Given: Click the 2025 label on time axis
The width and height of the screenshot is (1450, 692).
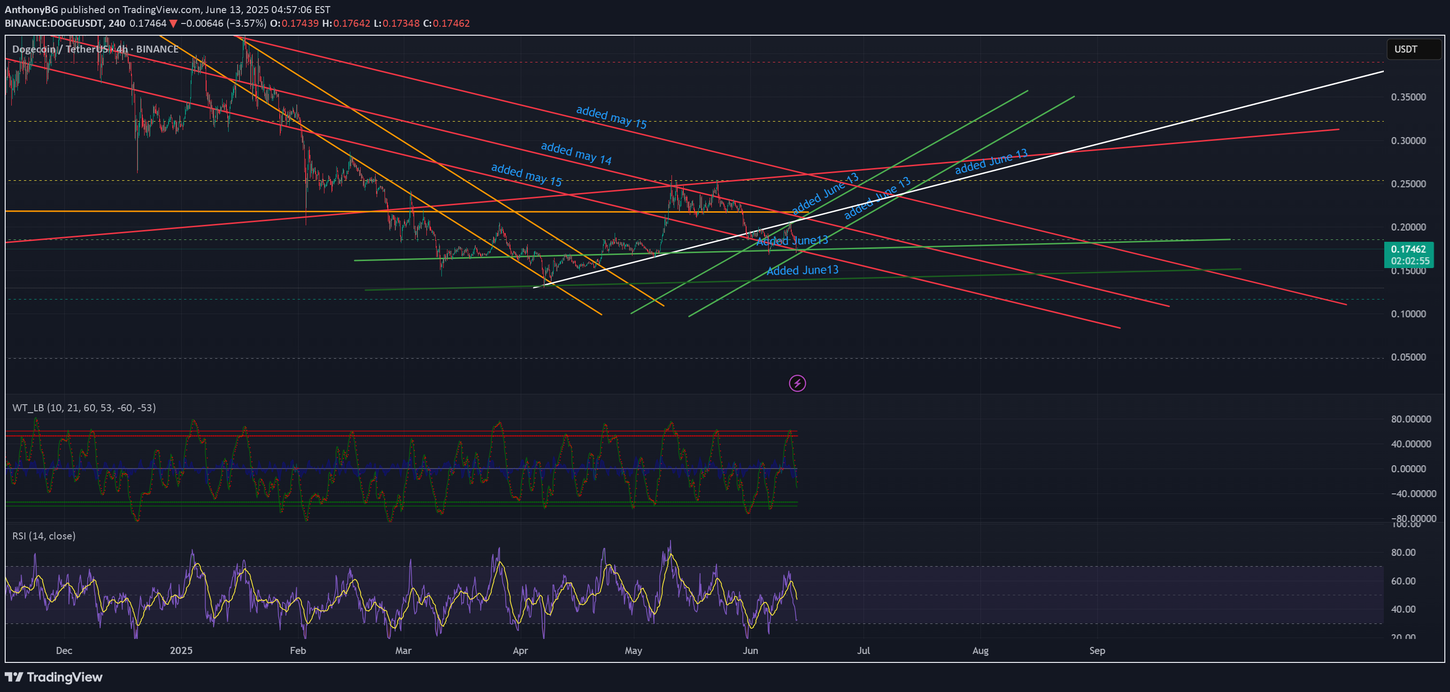Looking at the screenshot, I should click(181, 650).
